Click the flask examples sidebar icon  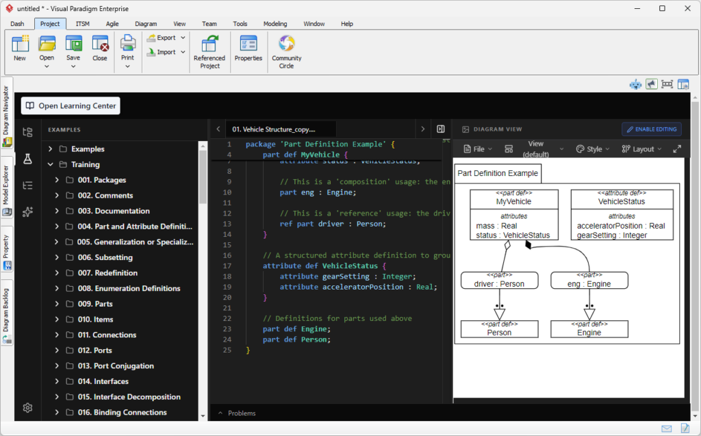(27, 159)
